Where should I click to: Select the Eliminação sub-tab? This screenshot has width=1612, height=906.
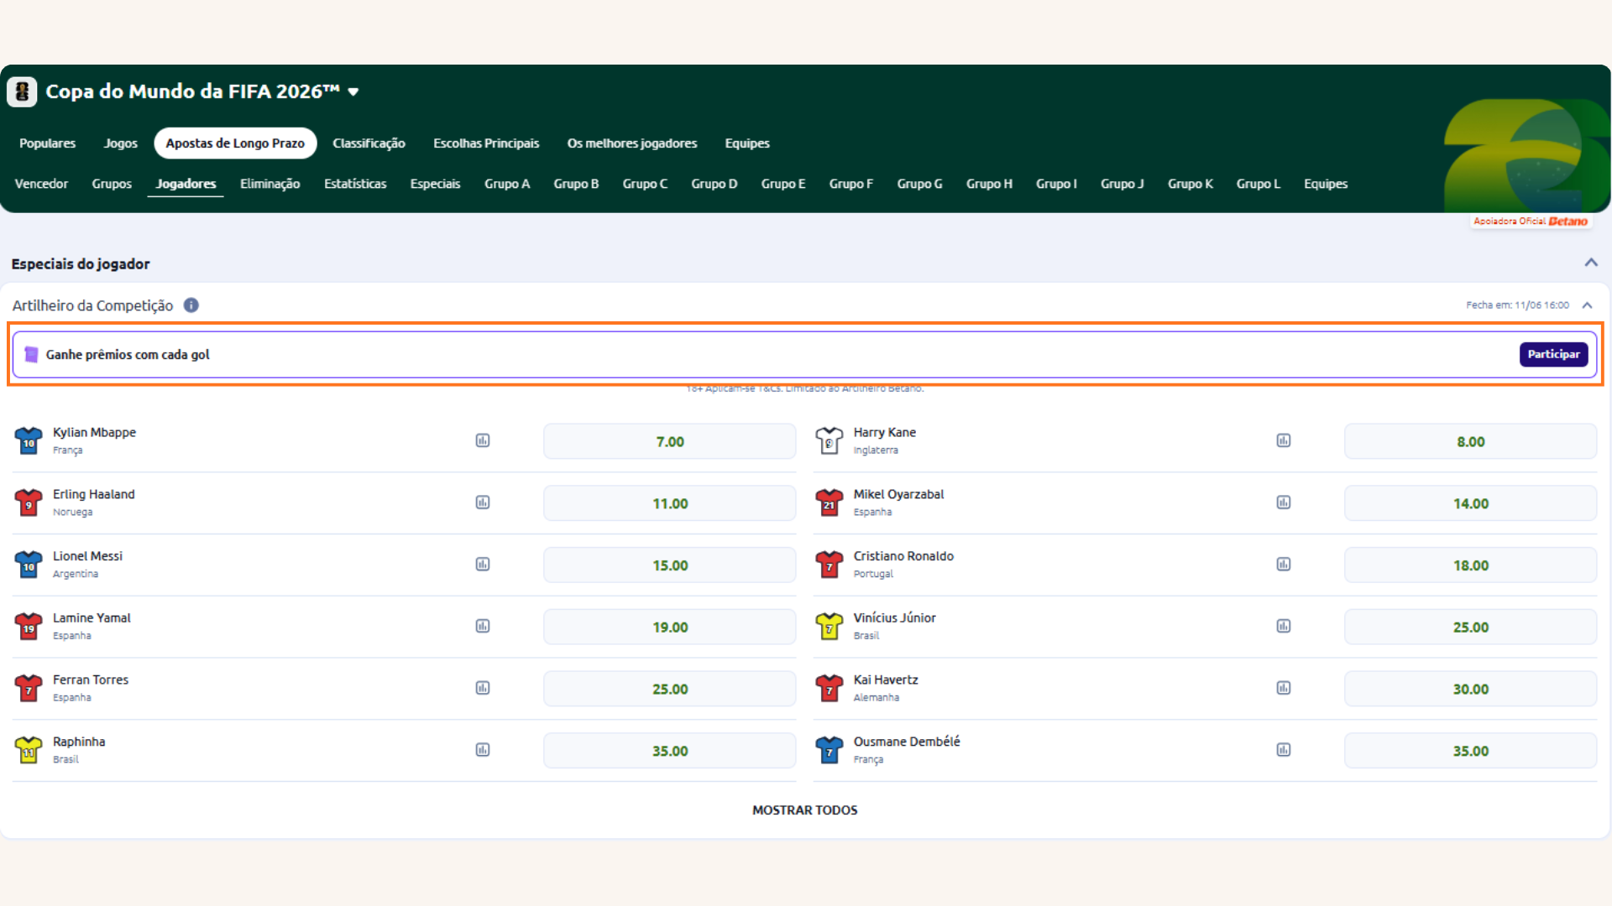coord(270,184)
